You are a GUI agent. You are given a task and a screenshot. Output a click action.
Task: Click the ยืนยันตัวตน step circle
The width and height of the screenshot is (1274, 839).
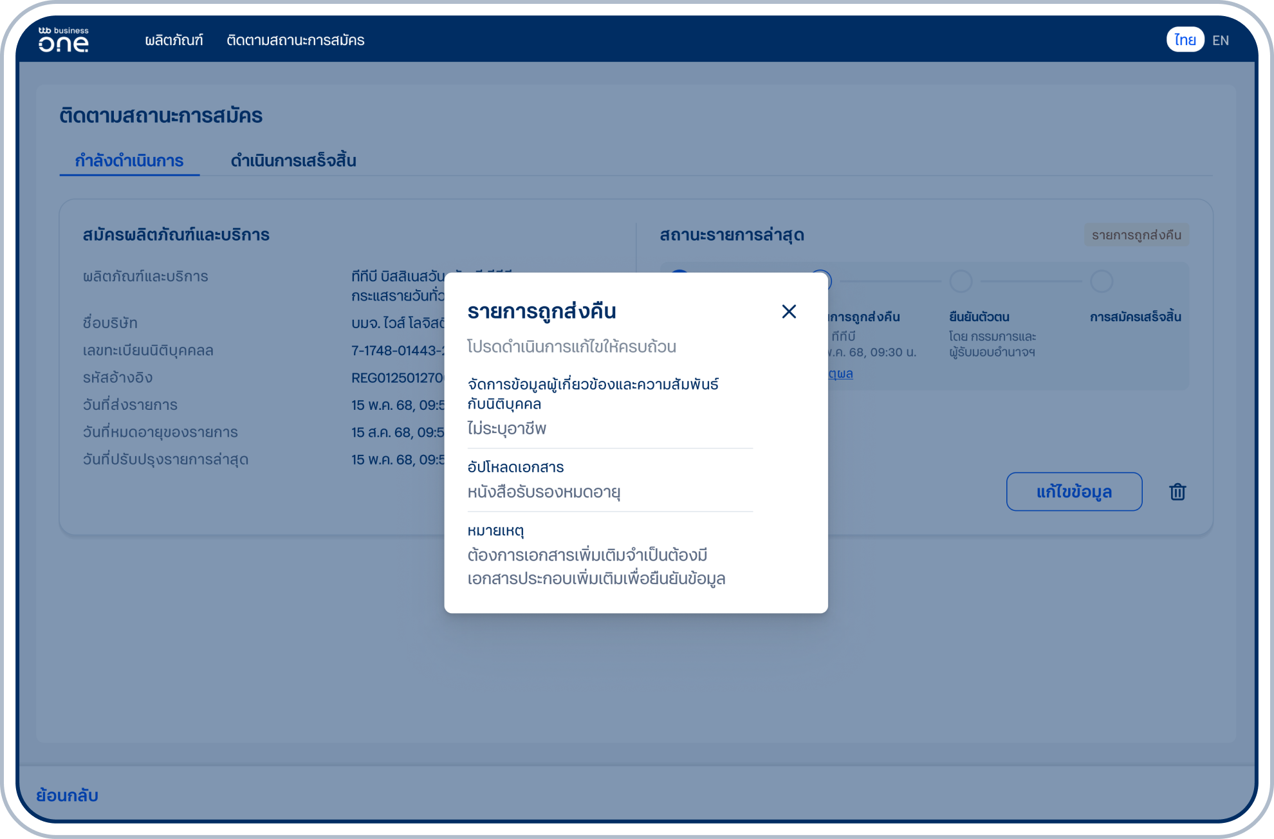coord(961,281)
